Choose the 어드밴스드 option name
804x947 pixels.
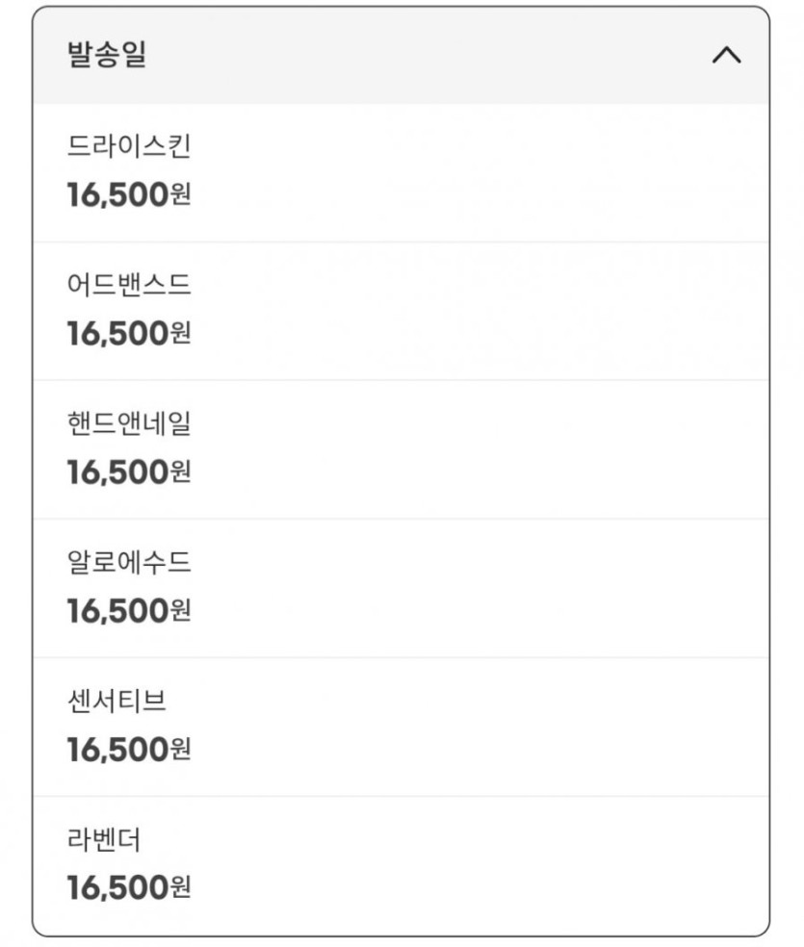[129, 285]
